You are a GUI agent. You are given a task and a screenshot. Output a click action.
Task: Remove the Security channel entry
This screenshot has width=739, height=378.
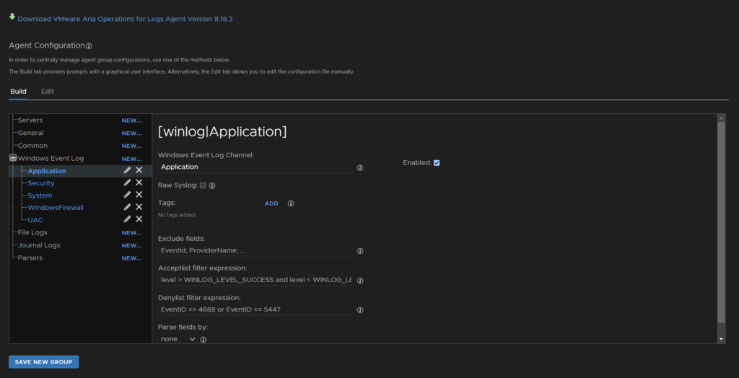tap(139, 183)
